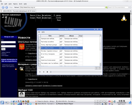Open File menu in Phonon Music Player
The height and width of the screenshot is (105, 132).
coord(39,32)
